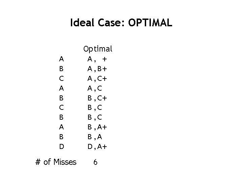Click the 'B , C+' cache state

click(x=97, y=98)
